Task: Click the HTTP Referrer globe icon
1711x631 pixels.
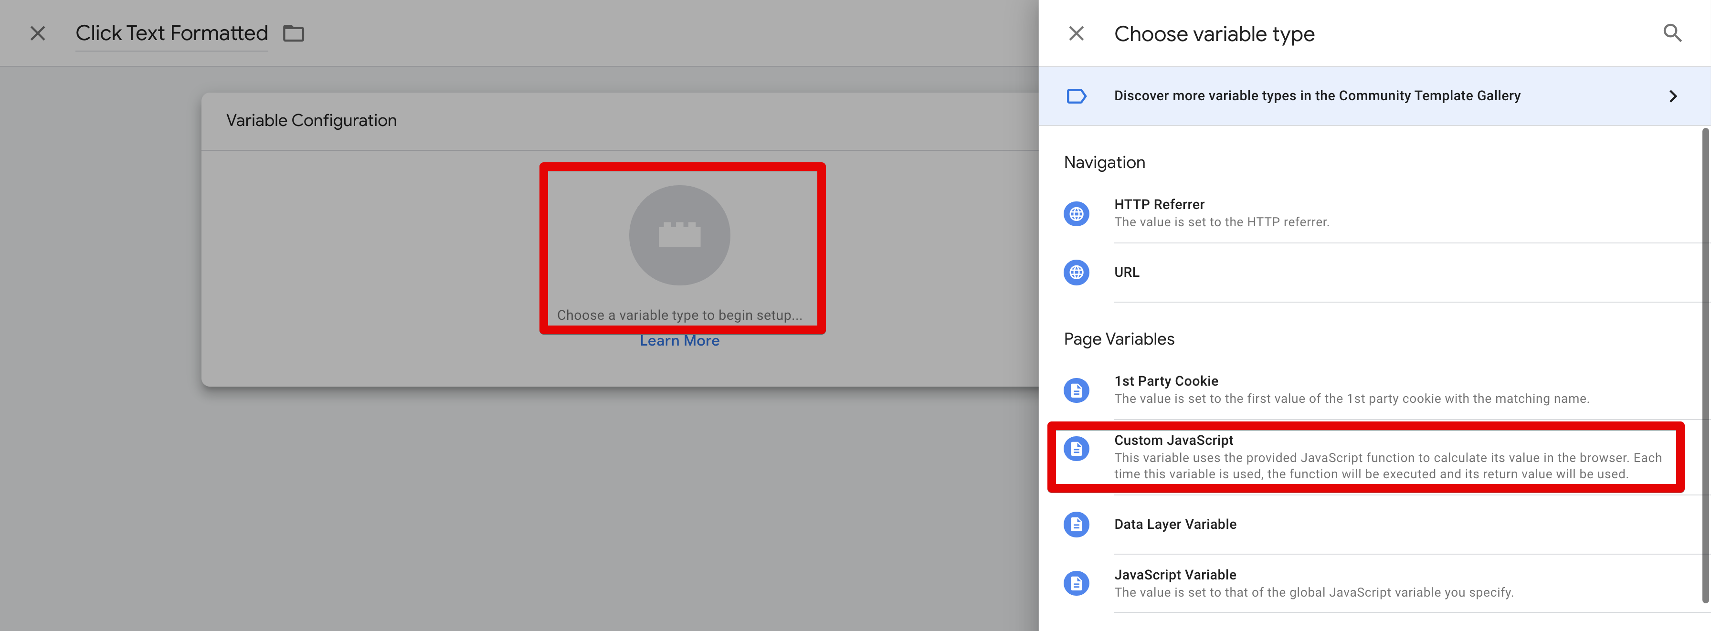Action: tap(1076, 214)
